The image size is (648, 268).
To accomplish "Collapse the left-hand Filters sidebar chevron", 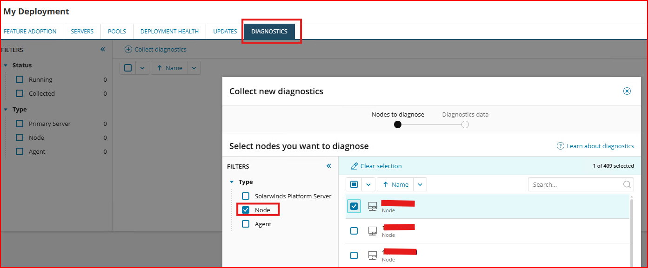I will tap(103, 49).
